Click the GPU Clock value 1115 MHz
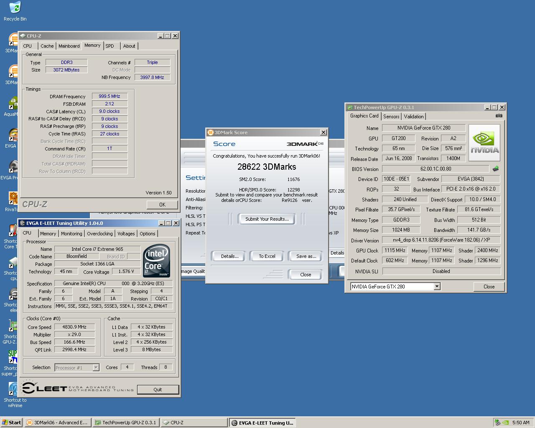The width and height of the screenshot is (535, 428). (x=395, y=250)
